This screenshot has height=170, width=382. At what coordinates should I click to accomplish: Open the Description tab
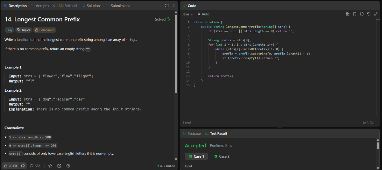pyautogui.click(x=15, y=6)
